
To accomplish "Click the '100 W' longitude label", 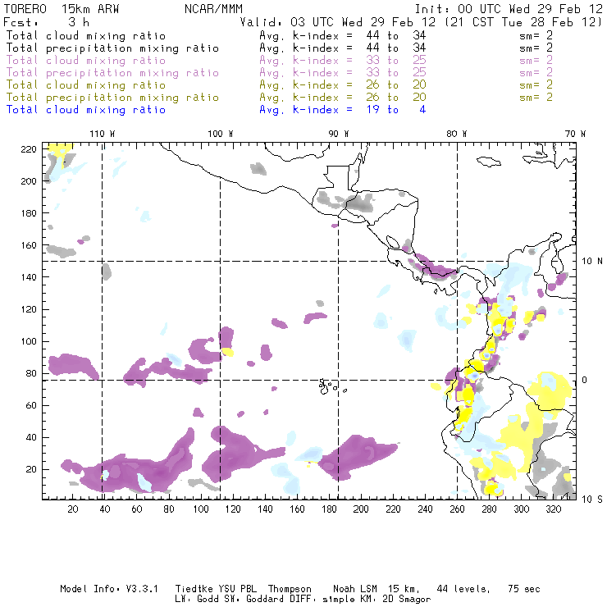I will pyautogui.click(x=221, y=134).
